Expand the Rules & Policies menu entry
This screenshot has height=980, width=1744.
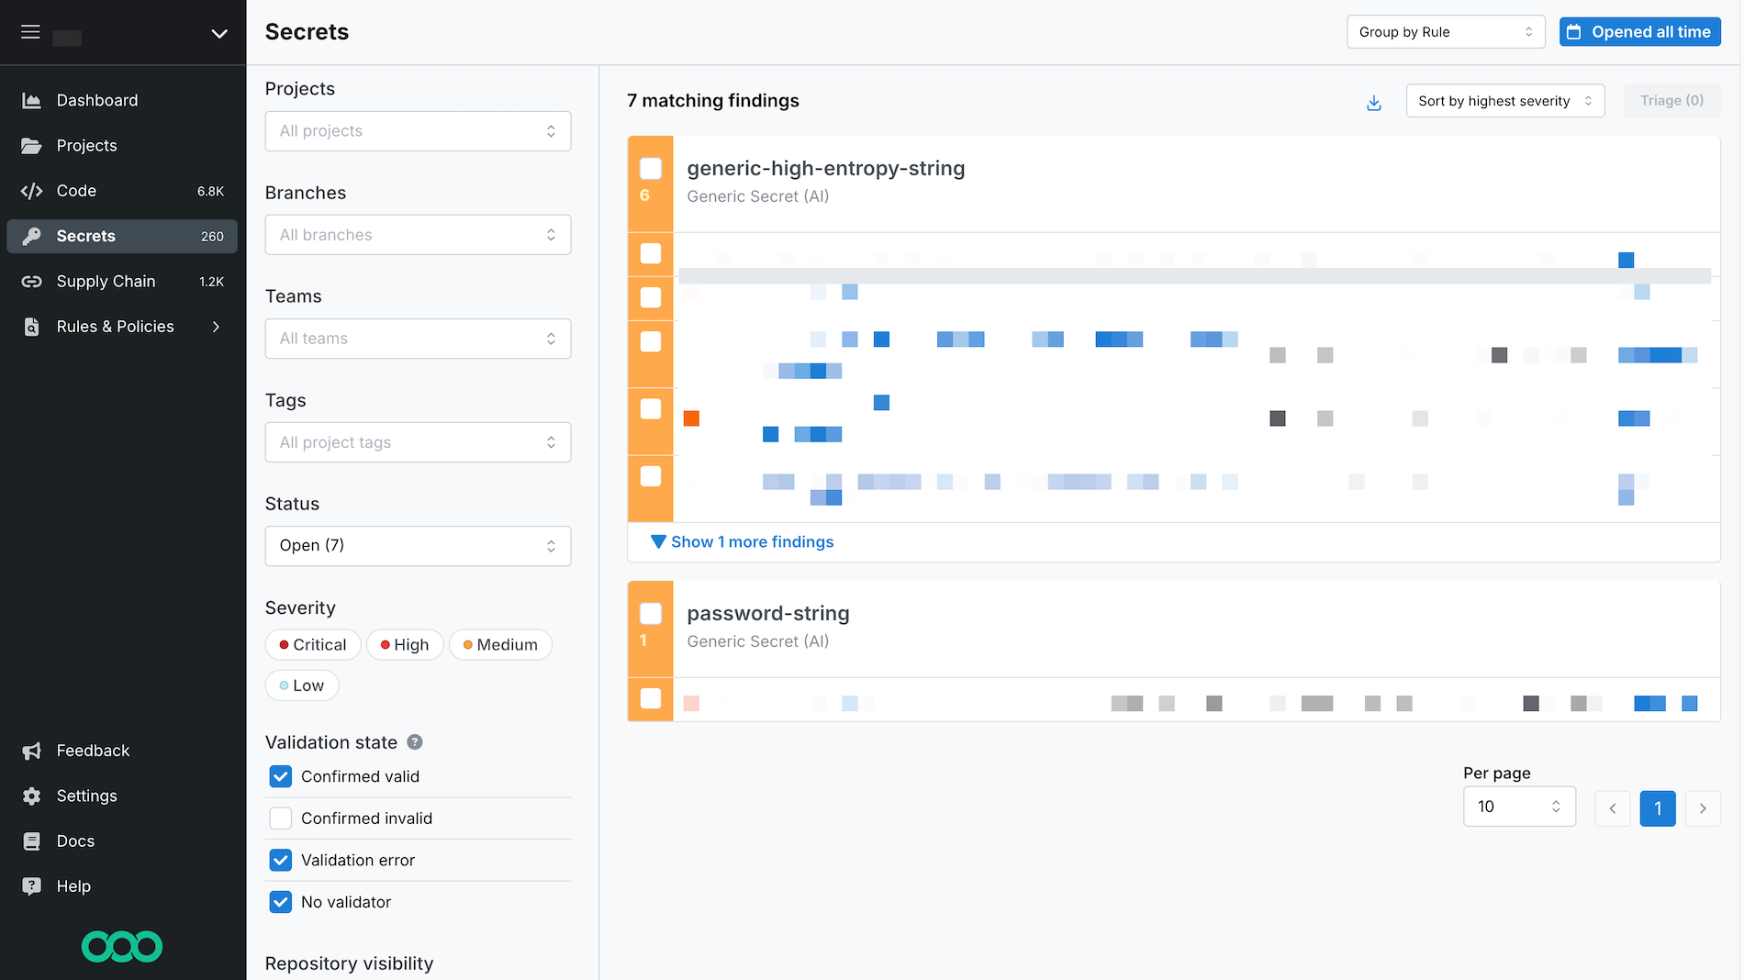pos(116,327)
